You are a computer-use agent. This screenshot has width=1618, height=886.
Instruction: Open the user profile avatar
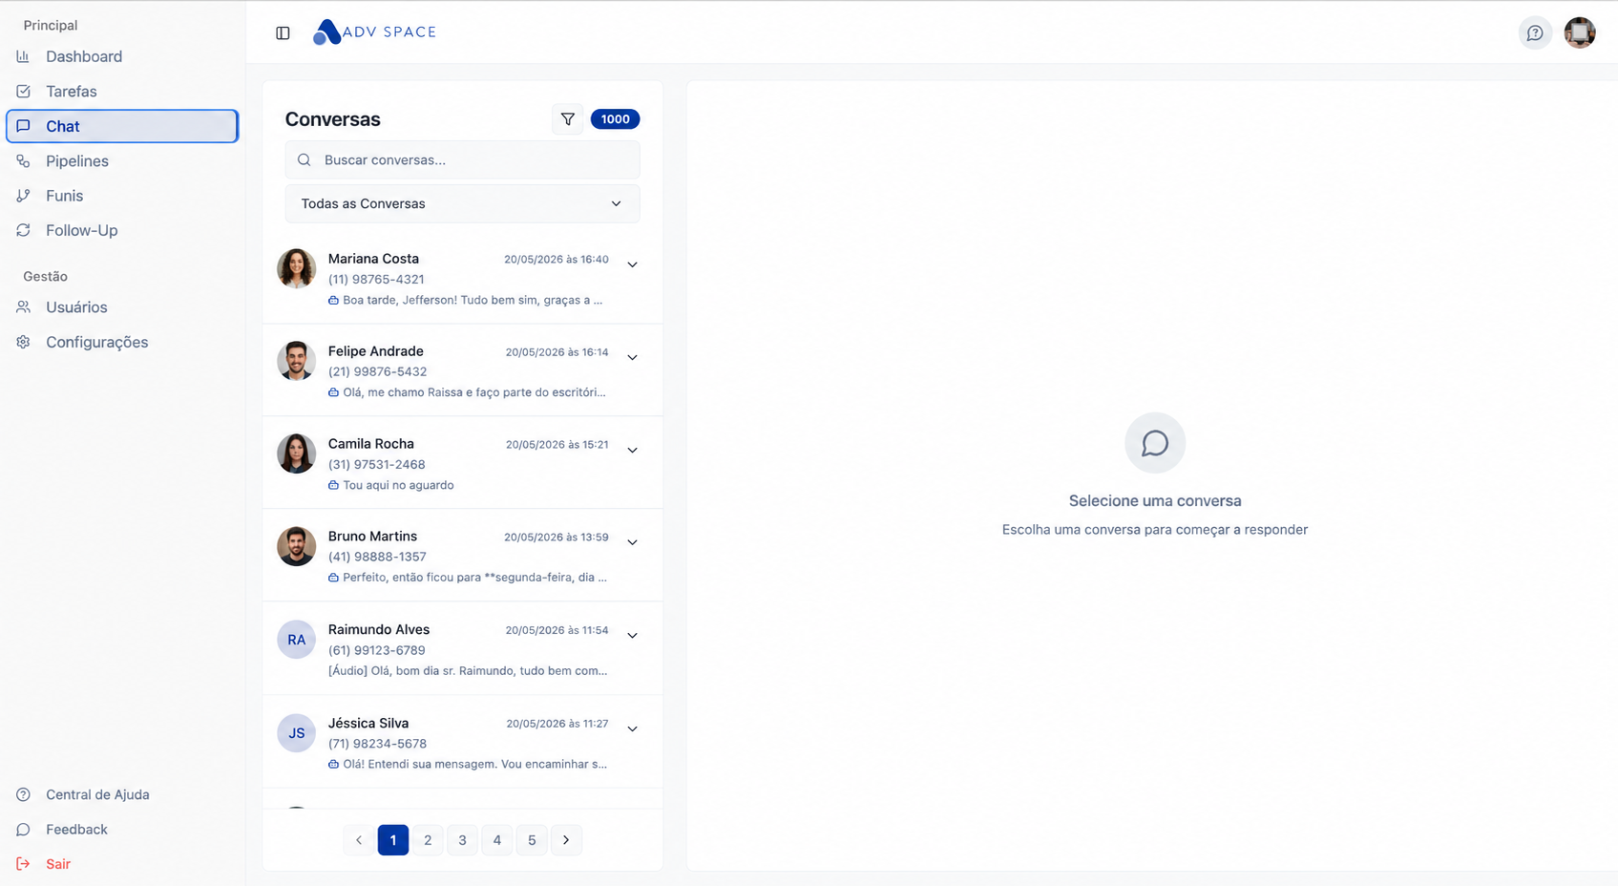tap(1580, 32)
